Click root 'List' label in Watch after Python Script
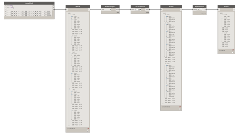 click(222, 13)
